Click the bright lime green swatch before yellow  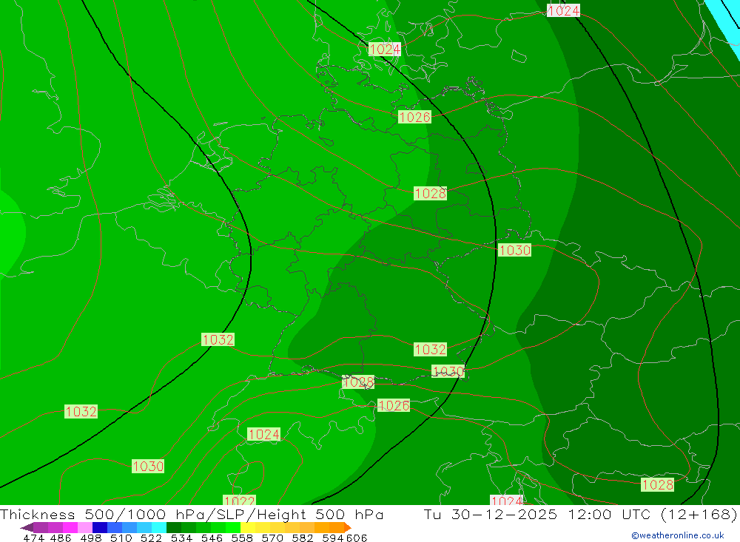point(233,527)
